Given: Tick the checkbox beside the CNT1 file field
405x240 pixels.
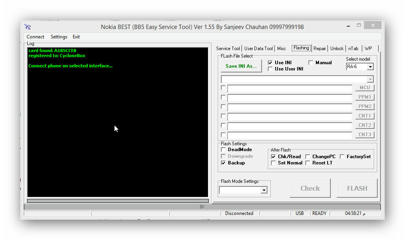Looking at the screenshot, I should 223,116.
